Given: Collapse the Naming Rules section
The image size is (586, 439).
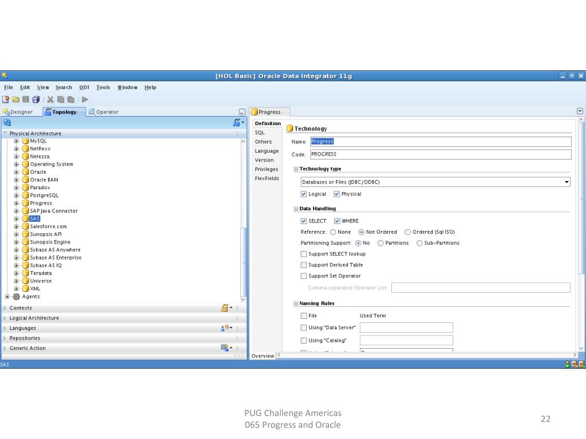Looking at the screenshot, I should (296, 304).
